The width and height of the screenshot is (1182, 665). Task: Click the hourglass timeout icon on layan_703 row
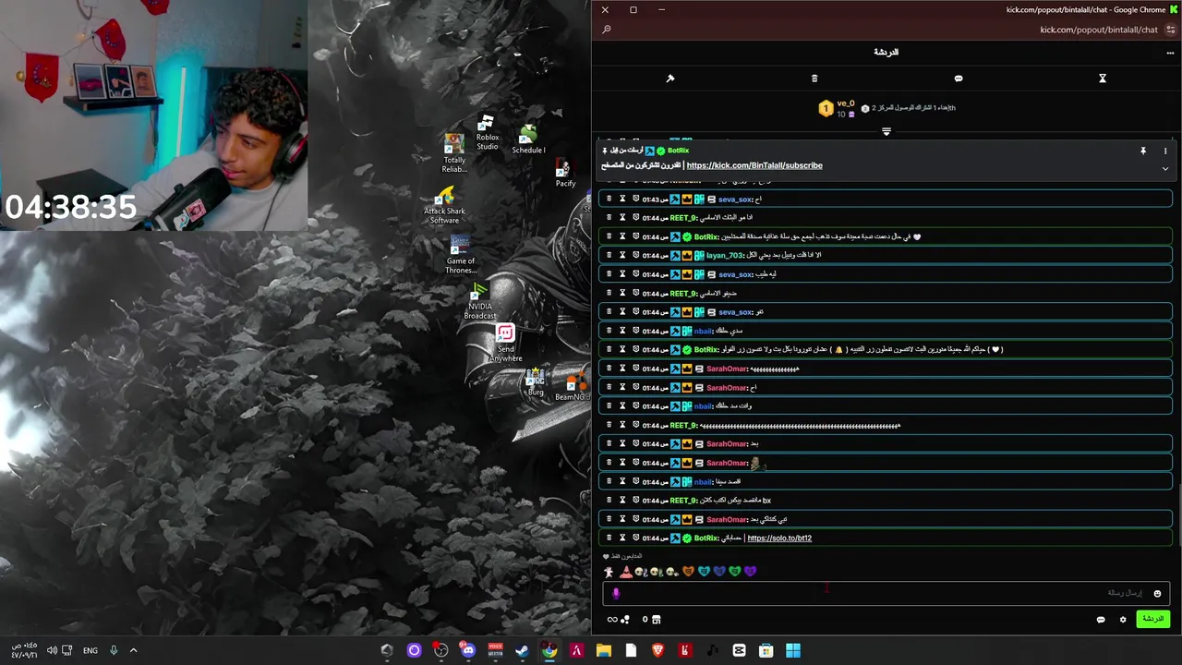pyautogui.click(x=622, y=255)
